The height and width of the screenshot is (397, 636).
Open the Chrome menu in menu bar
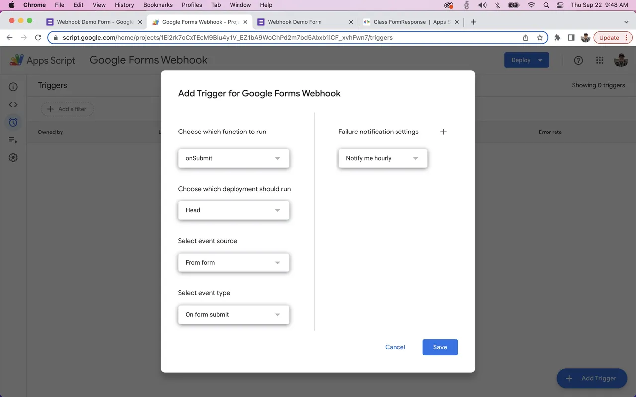(x=34, y=5)
